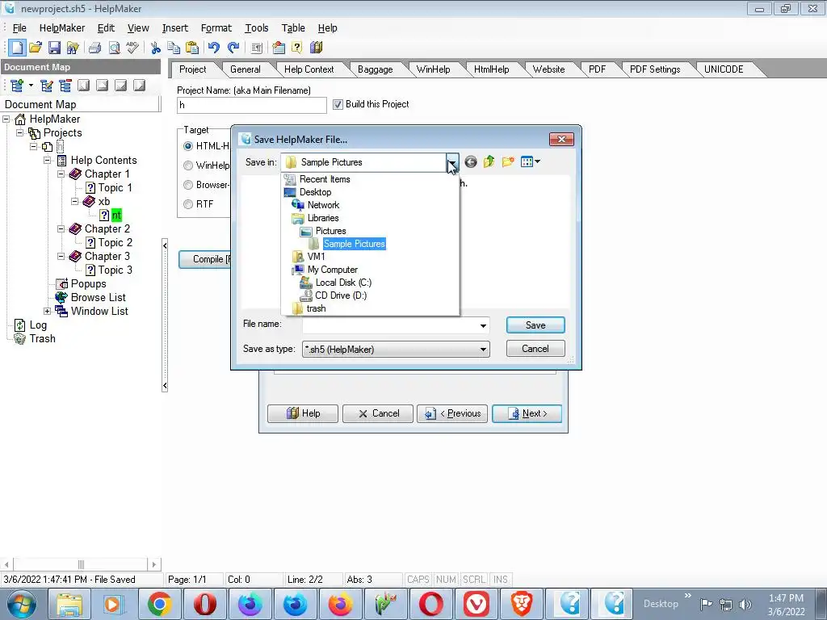
Task: Click the wizard Cancel button with X
Action: (378, 413)
